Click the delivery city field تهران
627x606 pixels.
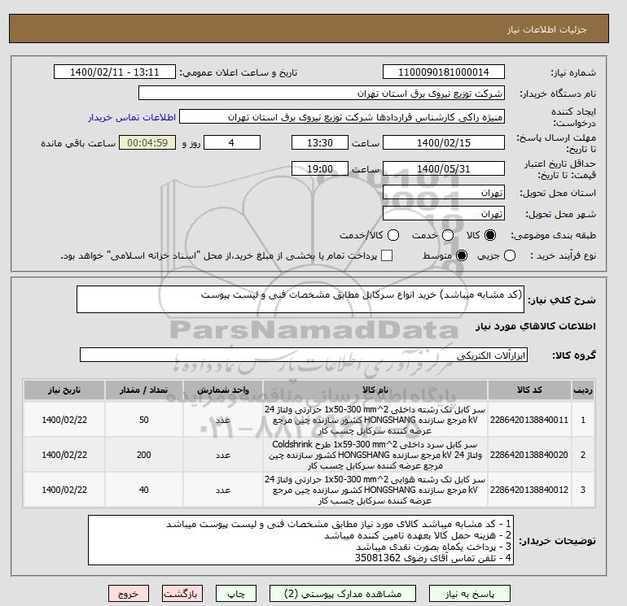(x=444, y=214)
